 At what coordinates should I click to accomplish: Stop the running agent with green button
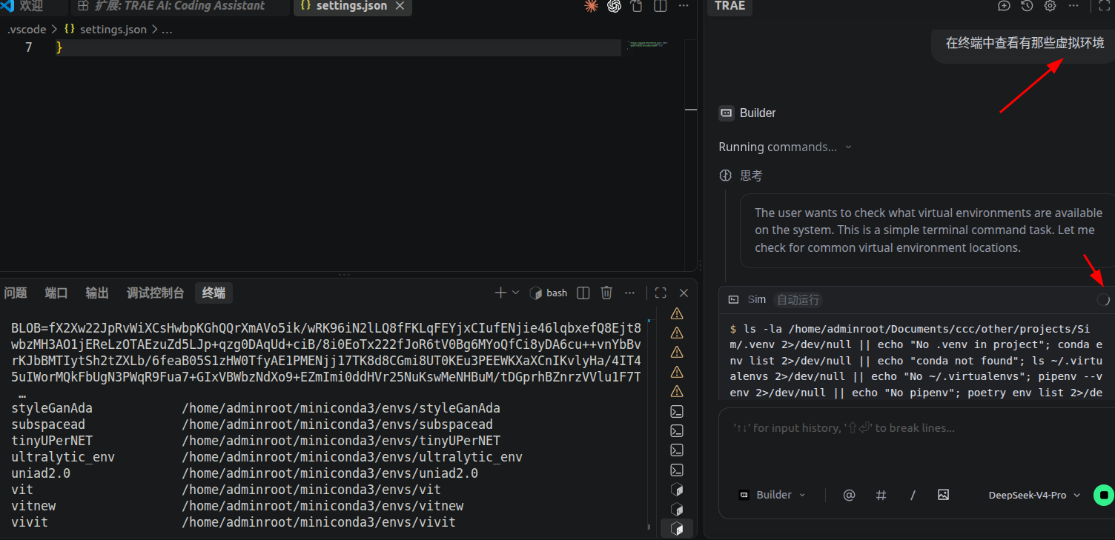(x=1104, y=495)
